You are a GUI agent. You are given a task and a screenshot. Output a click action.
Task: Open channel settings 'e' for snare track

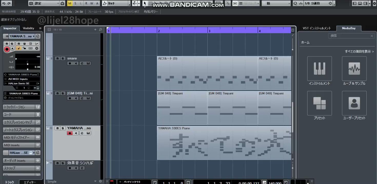point(82,63)
